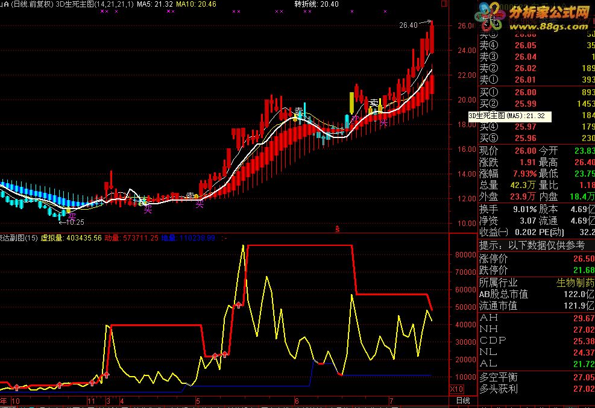The width and height of the screenshot is (595, 408).
Task: Click month 6 marker on the time axis
Action: [x=297, y=401]
